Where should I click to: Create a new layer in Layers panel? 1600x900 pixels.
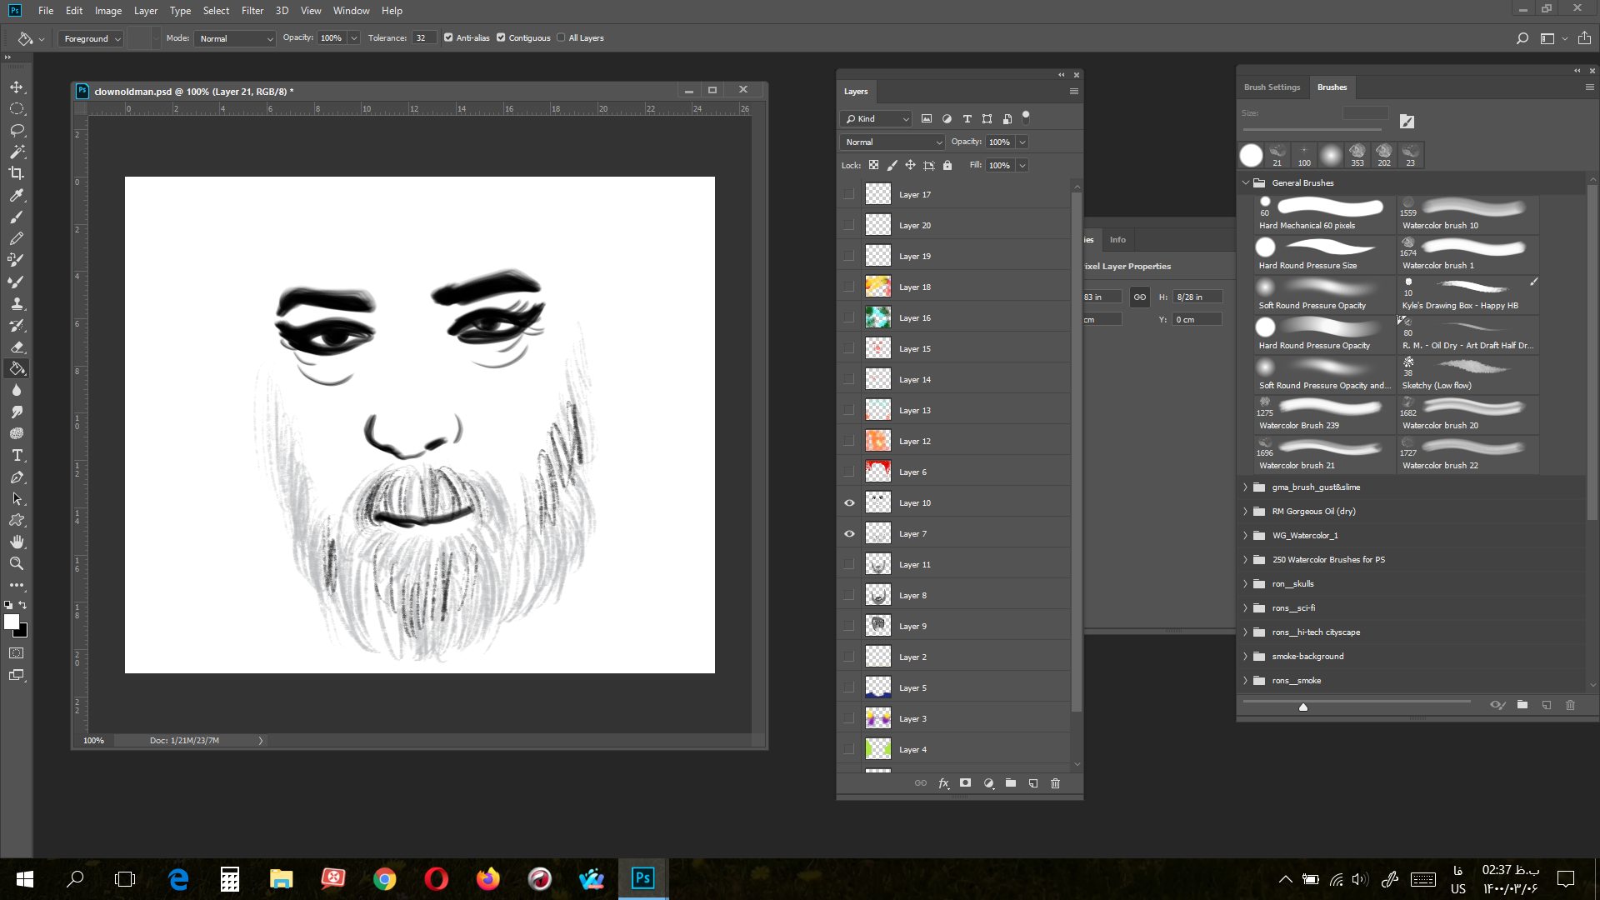tap(1033, 783)
